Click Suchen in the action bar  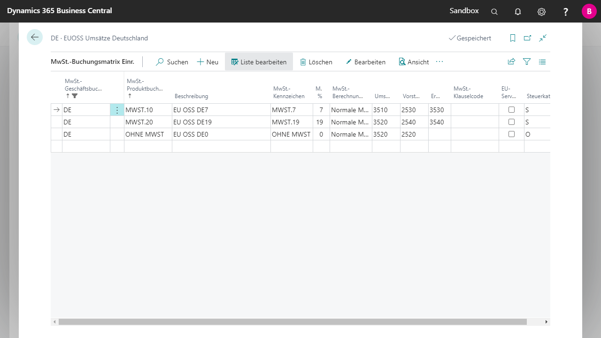pos(172,62)
